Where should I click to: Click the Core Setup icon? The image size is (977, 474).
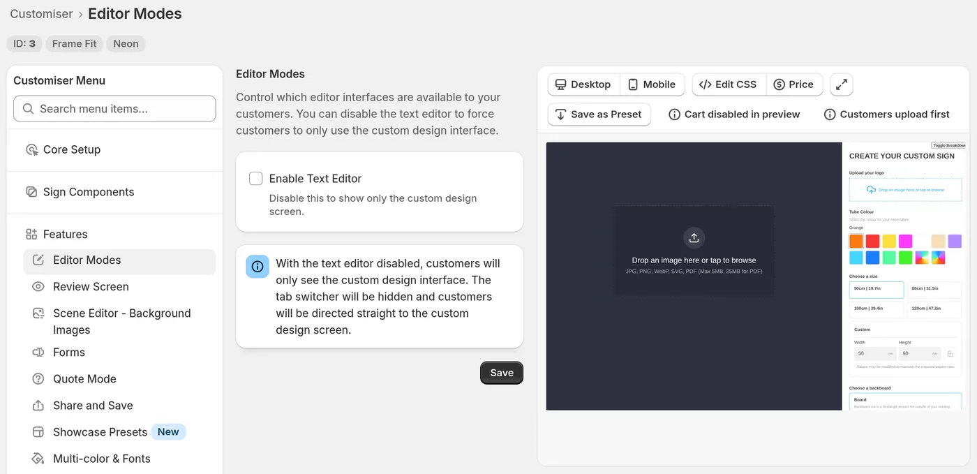[31, 149]
